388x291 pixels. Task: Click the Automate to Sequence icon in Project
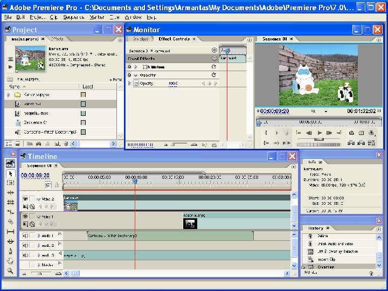[x=30, y=144]
